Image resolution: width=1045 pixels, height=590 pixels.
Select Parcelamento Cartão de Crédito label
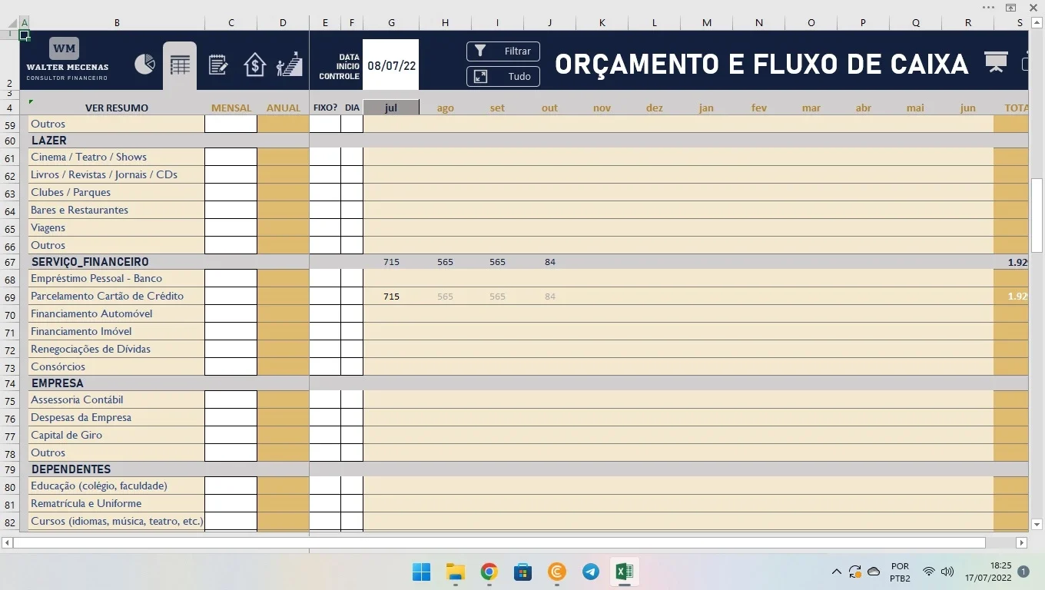(107, 296)
